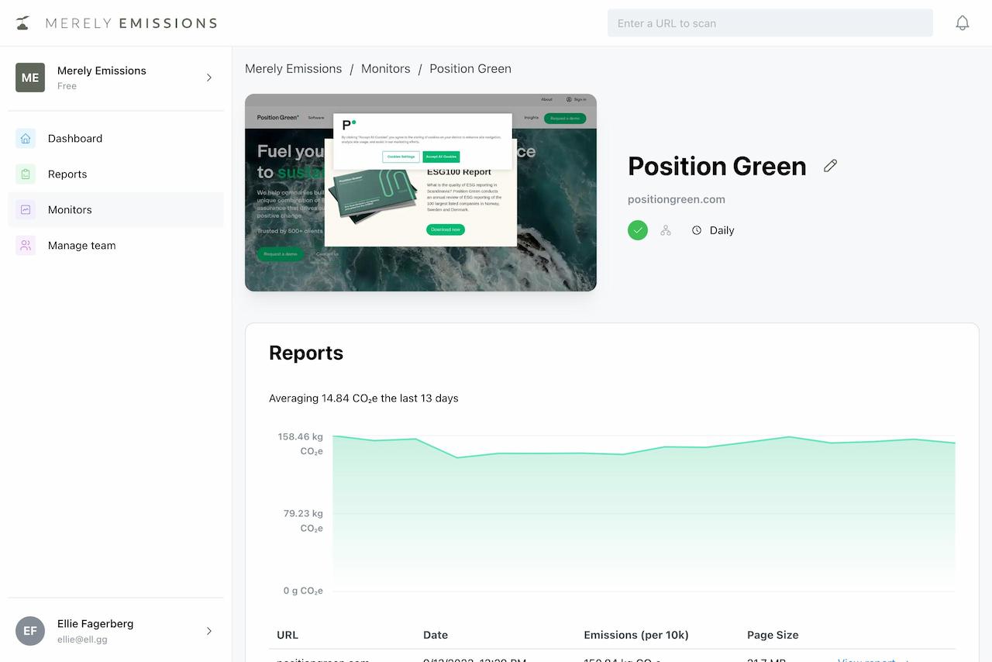The width and height of the screenshot is (992, 662).
Task: Click the Merely Emissions logo in header
Action: (116, 23)
